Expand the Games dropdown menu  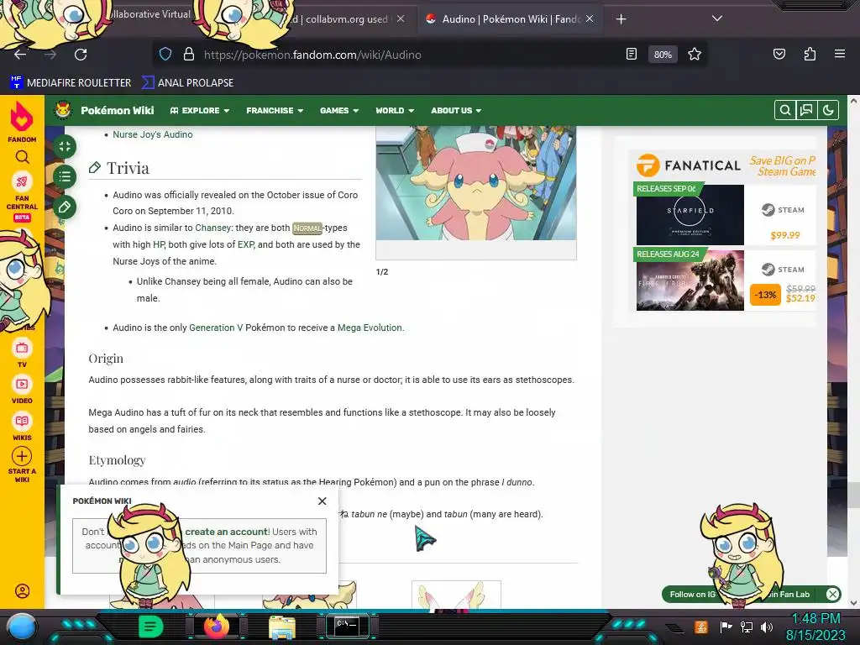pyautogui.click(x=339, y=110)
